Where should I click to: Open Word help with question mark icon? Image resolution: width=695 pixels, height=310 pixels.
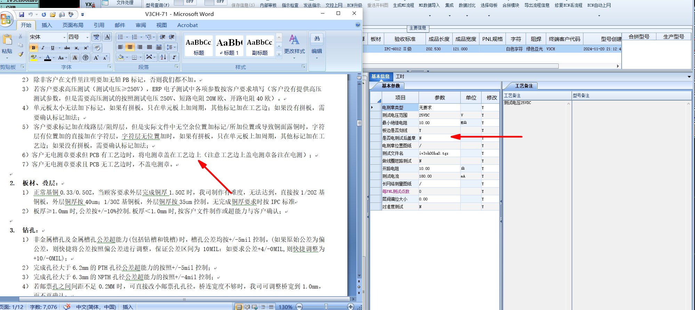click(x=357, y=25)
